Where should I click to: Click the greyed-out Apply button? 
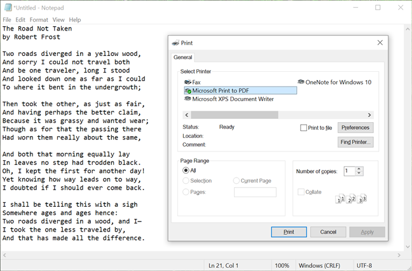coord(367,232)
